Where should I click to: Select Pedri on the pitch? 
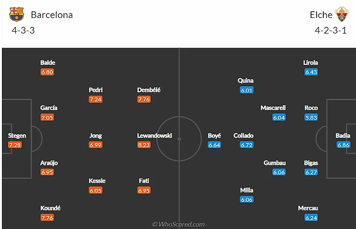coord(96,90)
